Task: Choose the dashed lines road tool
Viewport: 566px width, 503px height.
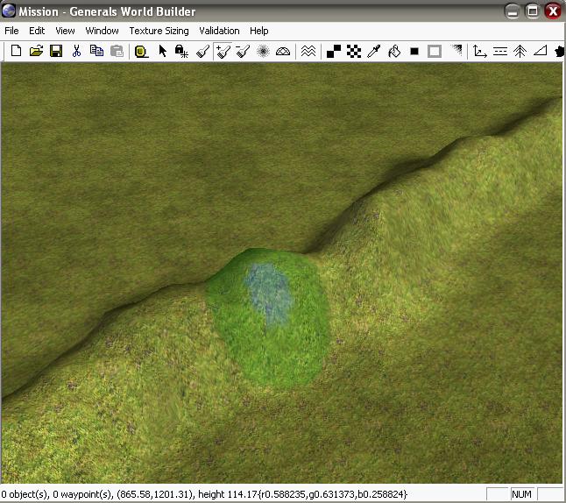Action: click(500, 51)
